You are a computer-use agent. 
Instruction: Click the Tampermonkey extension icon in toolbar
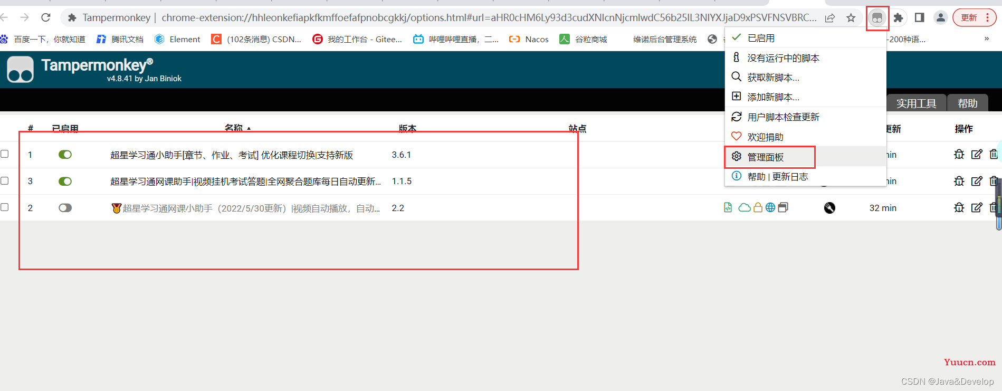[877, 18]
